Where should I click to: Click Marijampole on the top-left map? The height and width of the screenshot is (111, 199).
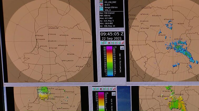(x=68, y=61)
